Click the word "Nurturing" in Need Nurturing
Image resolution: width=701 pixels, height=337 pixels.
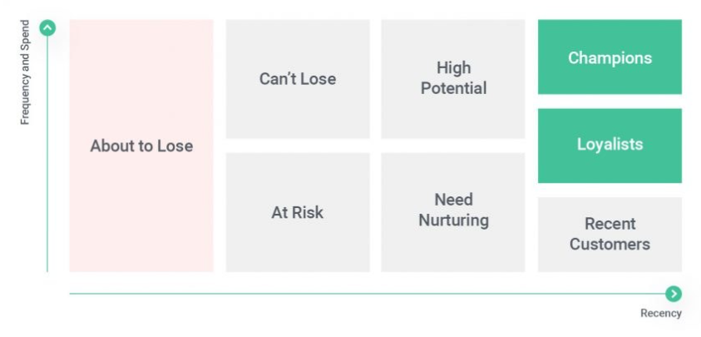click(453, 221)
